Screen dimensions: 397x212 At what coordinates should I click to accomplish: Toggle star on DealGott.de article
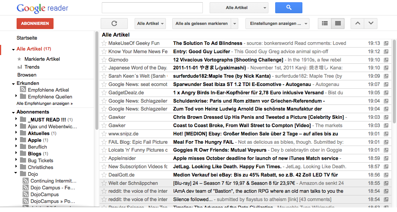click(104, 175)
